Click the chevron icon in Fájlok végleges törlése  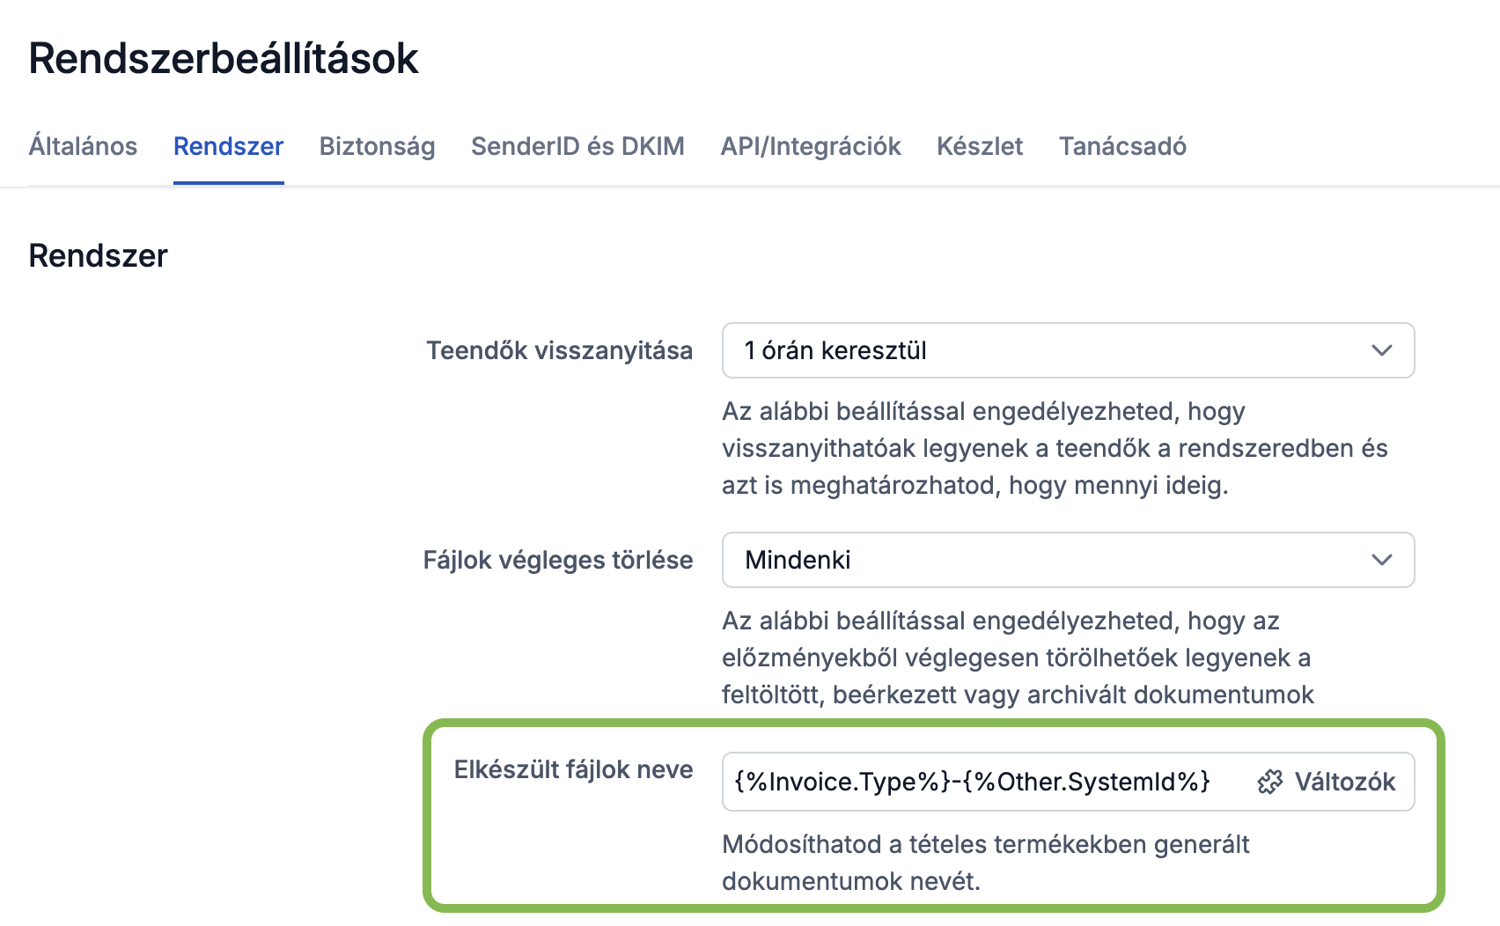[1382, 560]
